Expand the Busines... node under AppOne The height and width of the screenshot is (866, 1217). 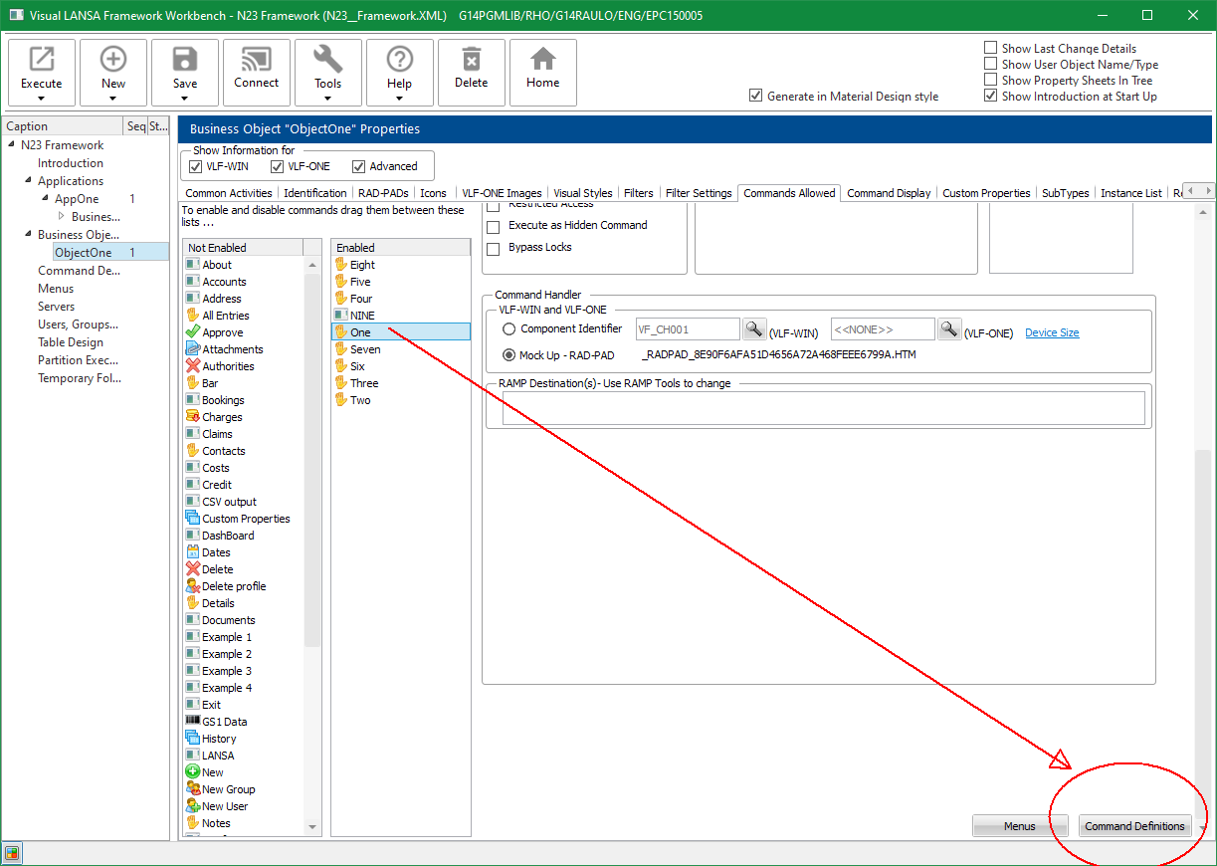click(62, 217)
